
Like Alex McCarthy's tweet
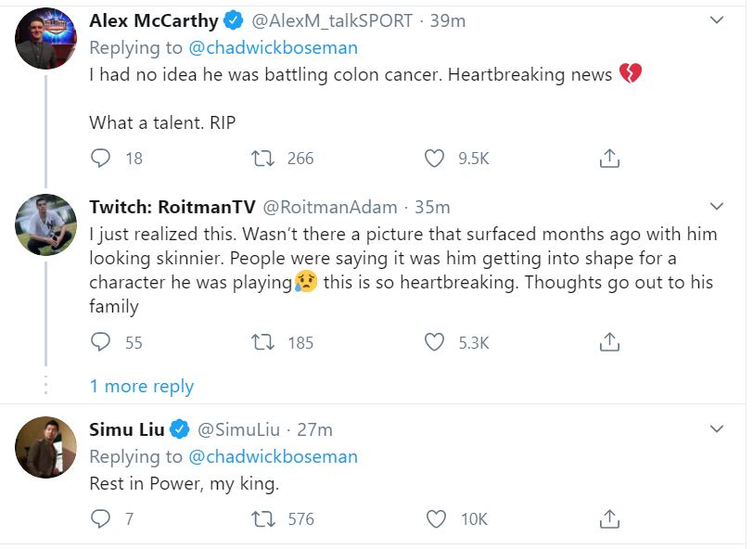pos(434,159)
